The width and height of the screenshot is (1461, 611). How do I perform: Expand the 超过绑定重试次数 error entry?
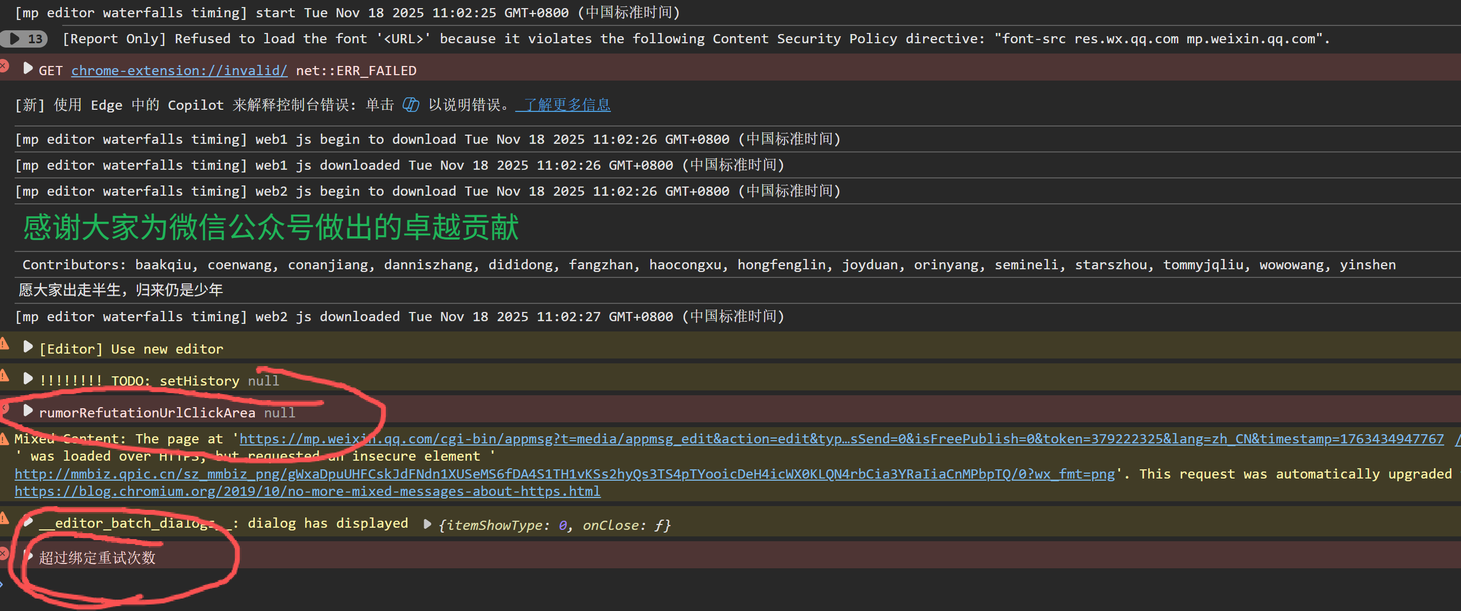[x=28, y=556]
